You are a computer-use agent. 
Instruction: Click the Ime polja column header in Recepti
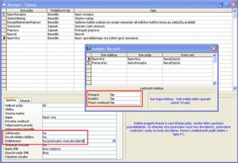(x=27, y=11)
